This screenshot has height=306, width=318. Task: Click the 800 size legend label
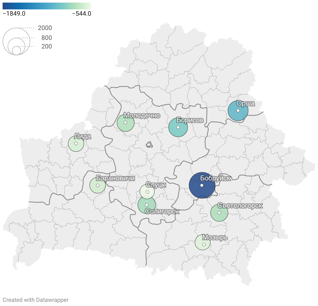click(x=47, y=38)
